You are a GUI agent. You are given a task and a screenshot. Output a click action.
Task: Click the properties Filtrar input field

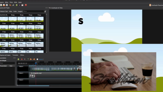coord(7,63)
